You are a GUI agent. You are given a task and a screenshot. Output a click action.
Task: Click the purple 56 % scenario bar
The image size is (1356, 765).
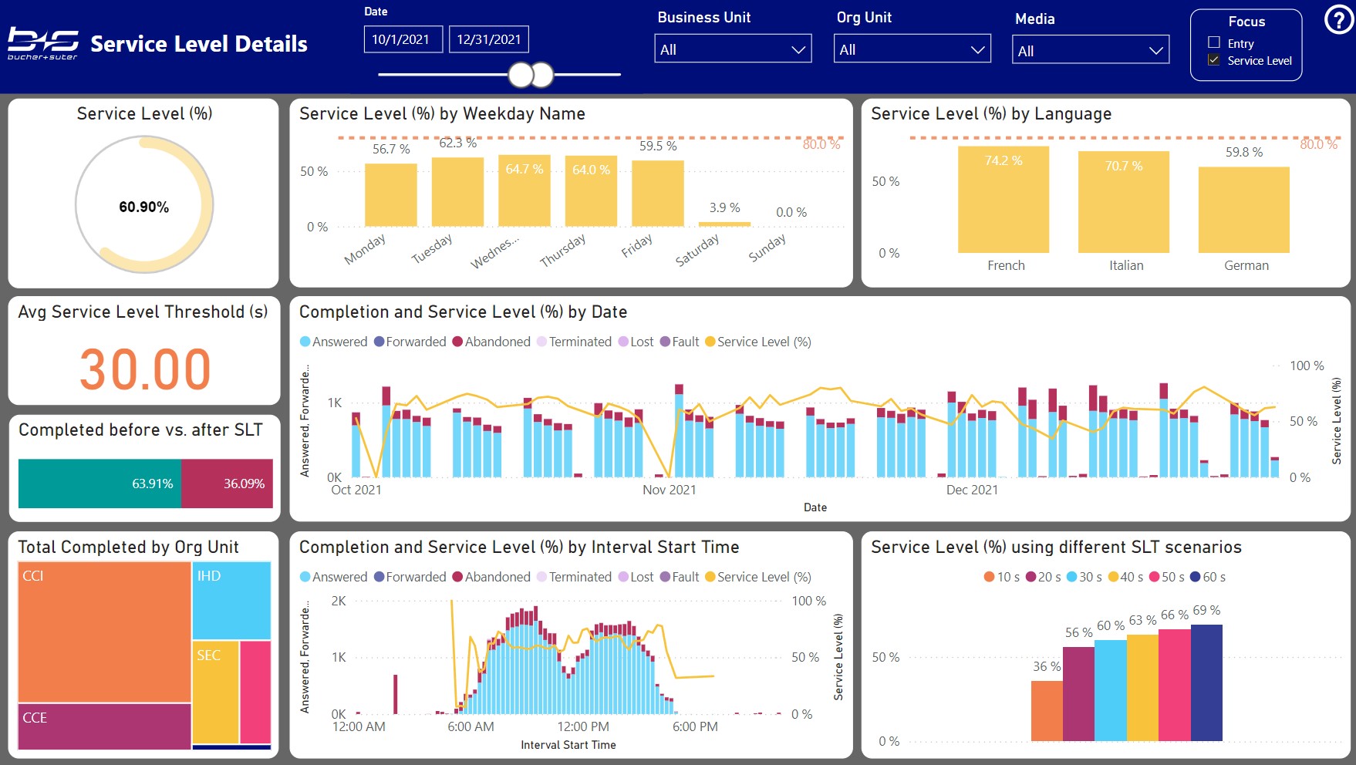coord(1078,694)
